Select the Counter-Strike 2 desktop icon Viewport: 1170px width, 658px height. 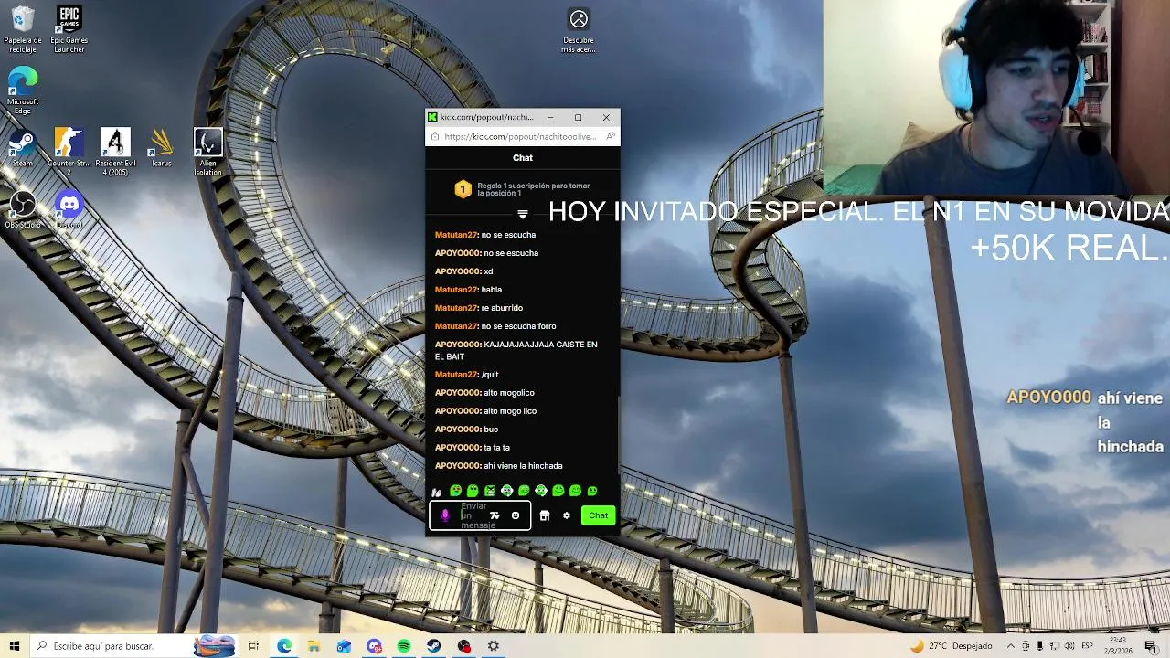69,152
